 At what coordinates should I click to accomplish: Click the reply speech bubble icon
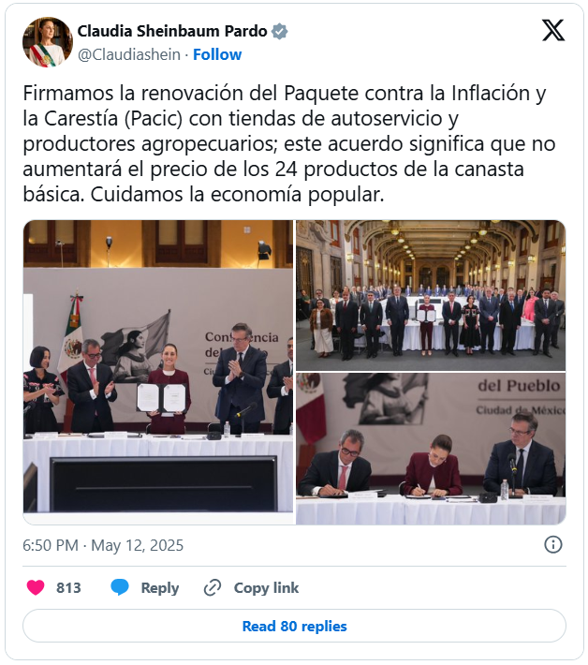pyautogui.click(x=120, y=587)
